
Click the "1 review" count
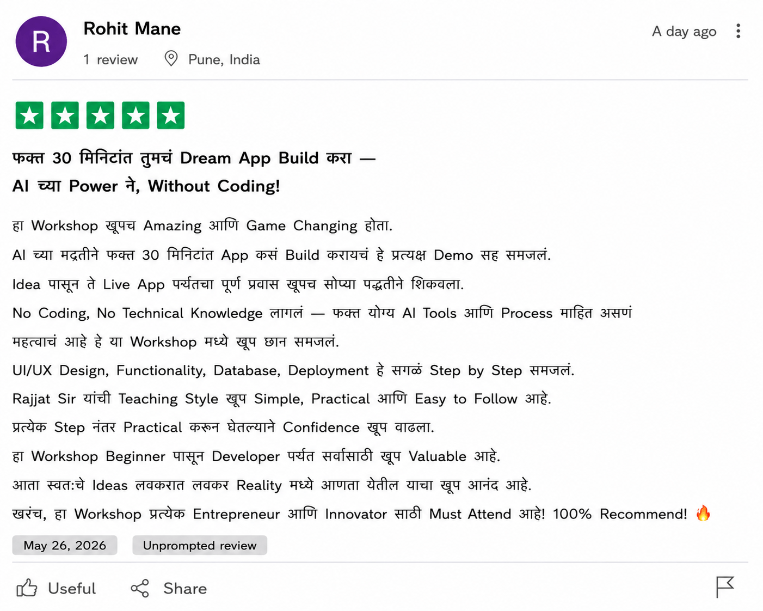coord(110,59)
